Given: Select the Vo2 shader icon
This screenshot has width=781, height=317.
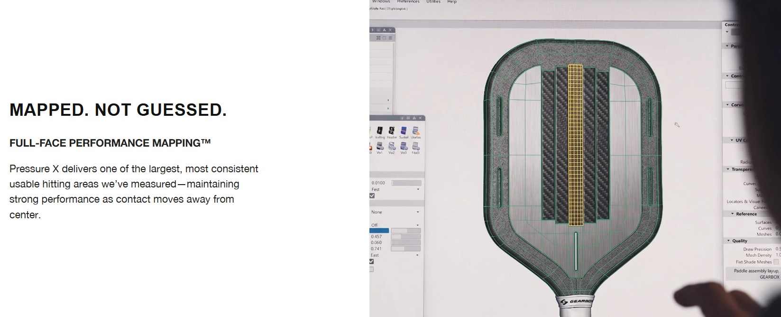Looking at the screenshot, I should point(392,146).
